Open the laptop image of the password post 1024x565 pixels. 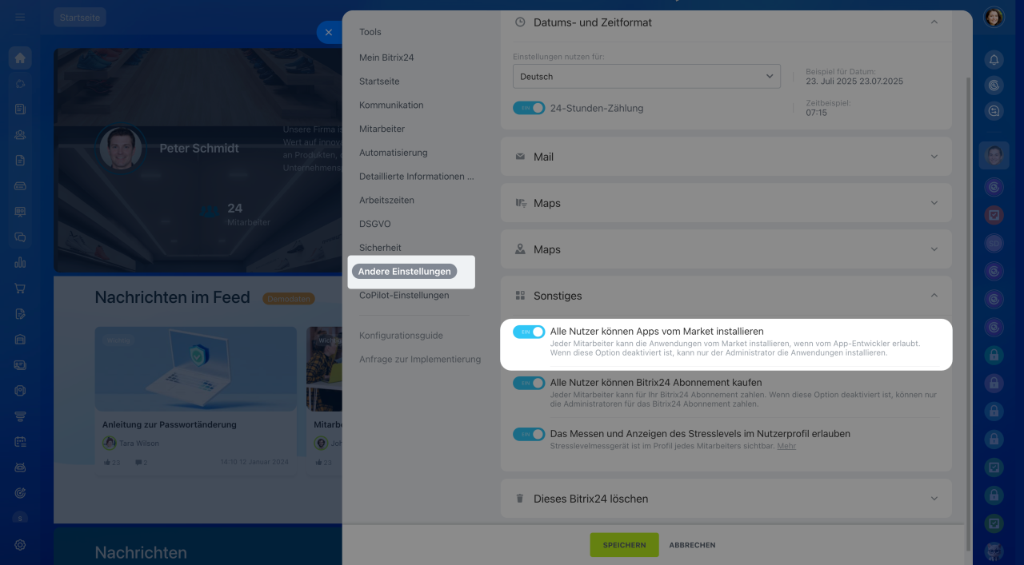tap(194, 368)
